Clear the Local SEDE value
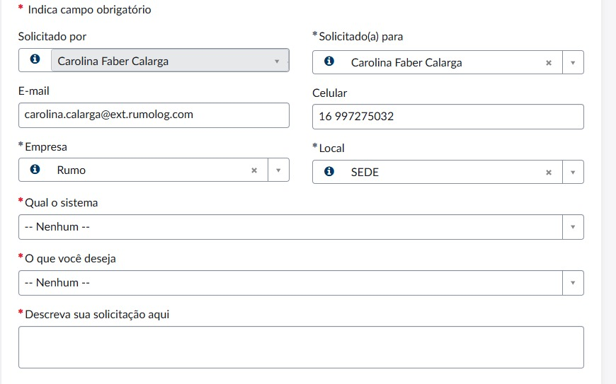The height and width of the screenshot is (384, 616). click(549, 172)
